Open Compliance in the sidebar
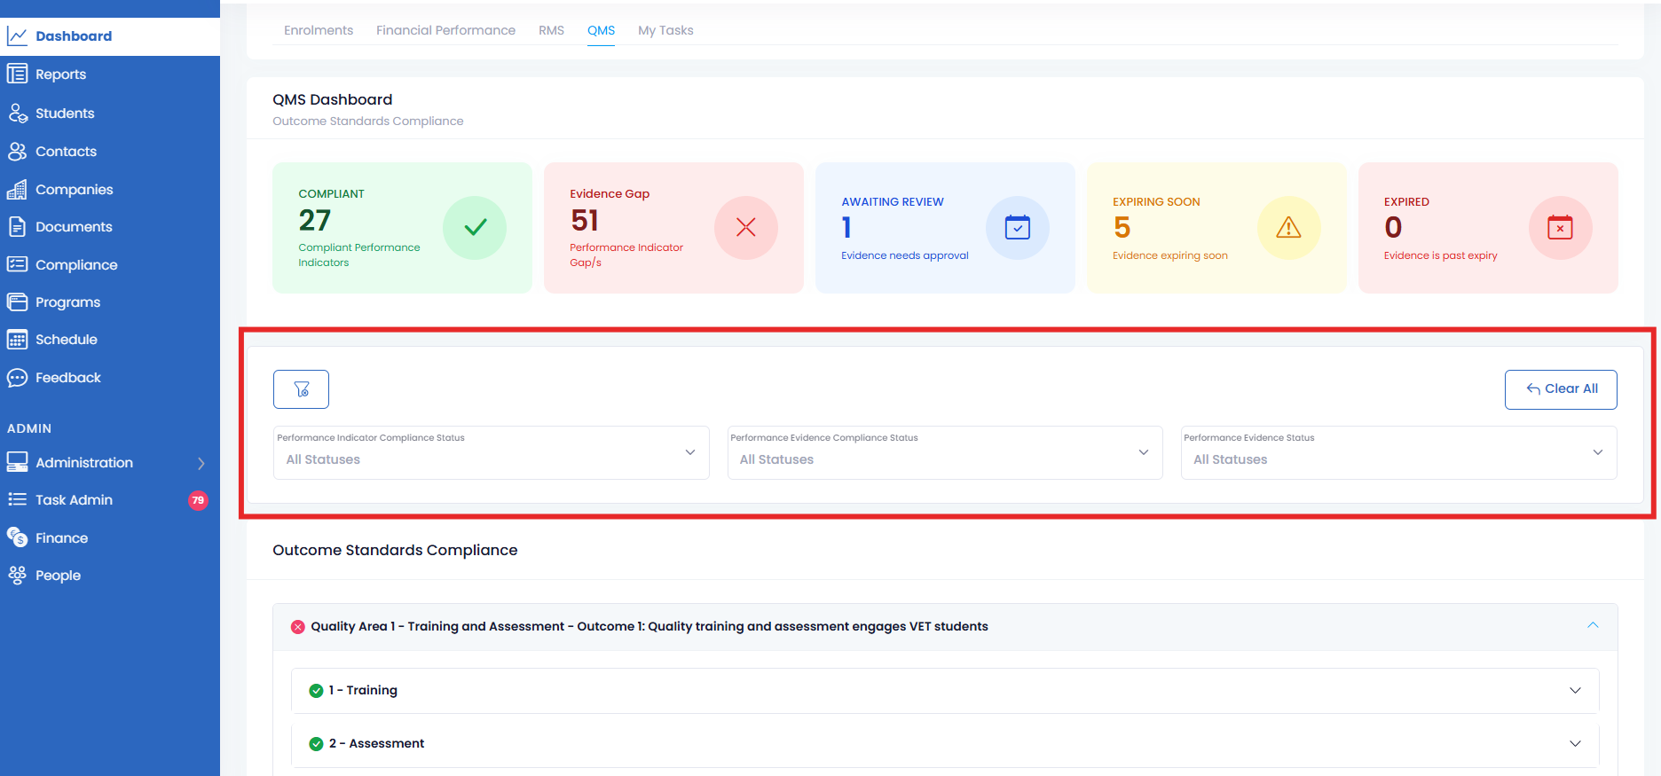This screenshot has width=1661, height=776. (x=76, y=265)
